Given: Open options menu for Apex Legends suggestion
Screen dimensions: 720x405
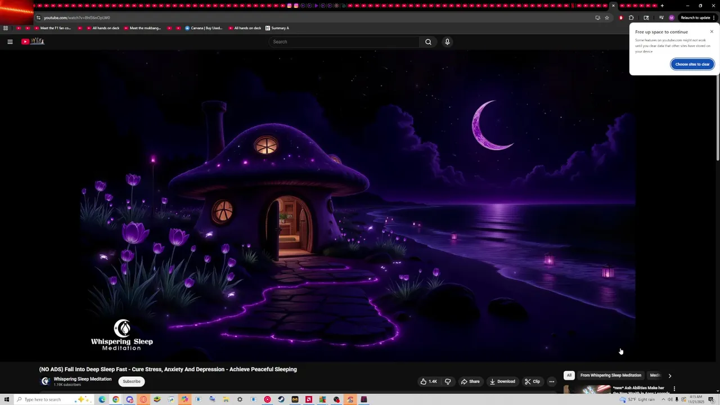Looking at the screenshot, I should 674,389.
